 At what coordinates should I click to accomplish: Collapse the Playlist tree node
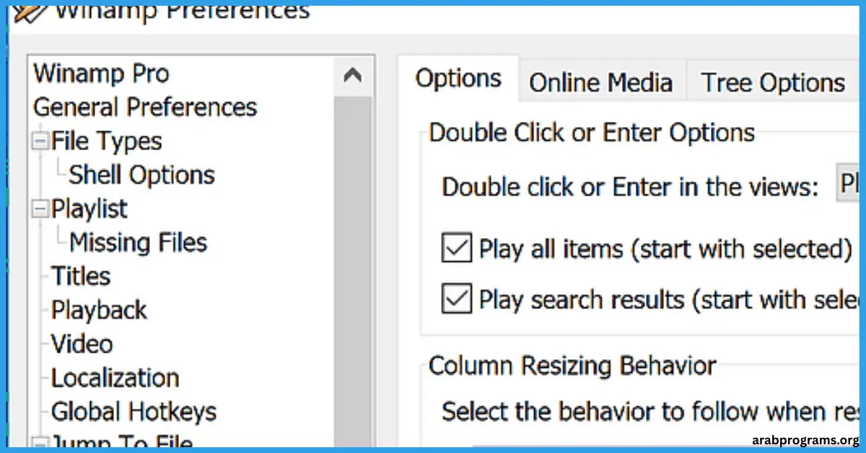tap(40, 209)
